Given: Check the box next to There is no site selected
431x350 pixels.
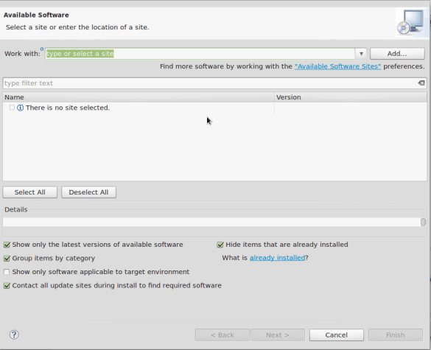Looking at the screenshot, I should (x=12, y=108).
